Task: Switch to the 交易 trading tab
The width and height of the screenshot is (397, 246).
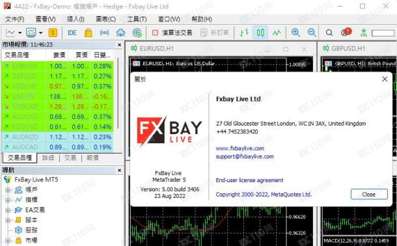Action: pos(70,158)
